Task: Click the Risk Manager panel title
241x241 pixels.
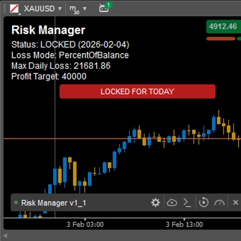Action: coord(48,30)
